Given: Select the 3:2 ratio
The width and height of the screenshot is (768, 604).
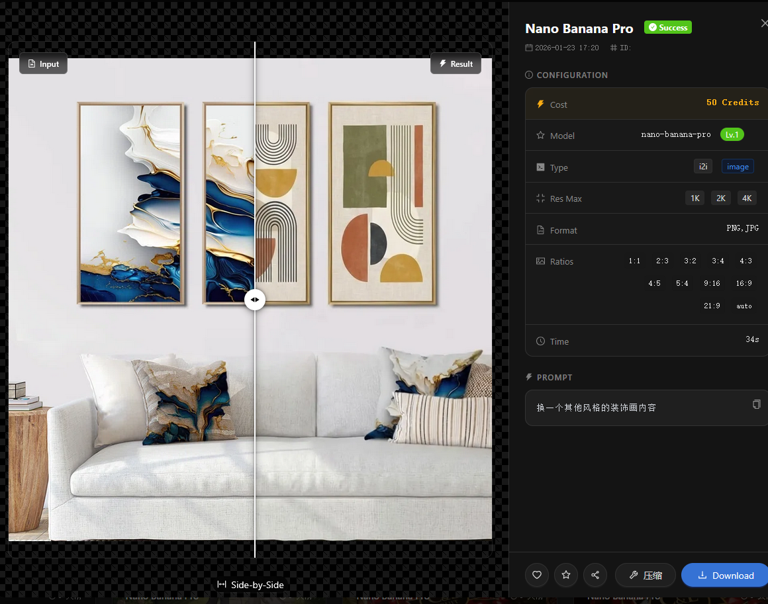Looking at the screenshot, I should pyautogui.click(x=690, y=261).
